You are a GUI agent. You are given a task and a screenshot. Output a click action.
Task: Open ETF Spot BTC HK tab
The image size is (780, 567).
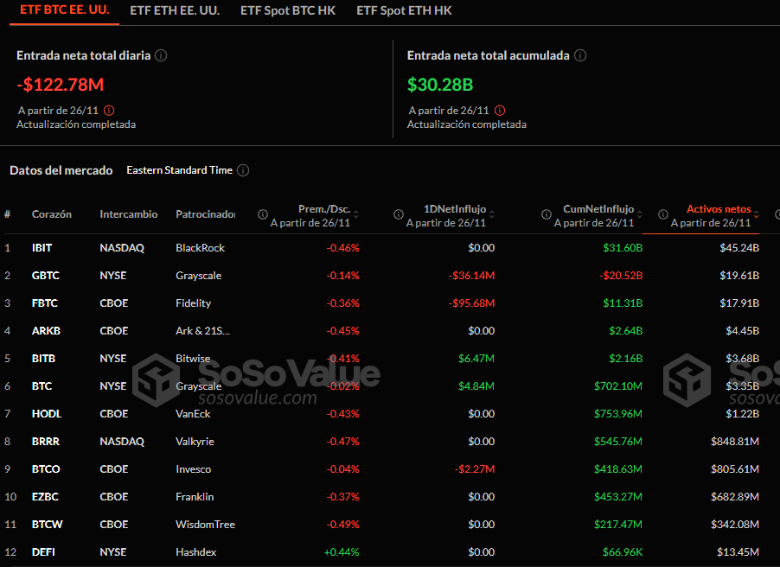(289, 11)
